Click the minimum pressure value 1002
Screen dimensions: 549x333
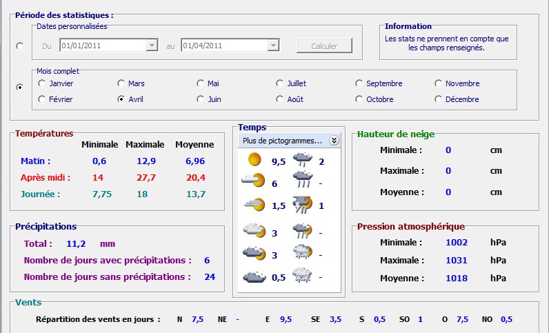click(457, 242)
